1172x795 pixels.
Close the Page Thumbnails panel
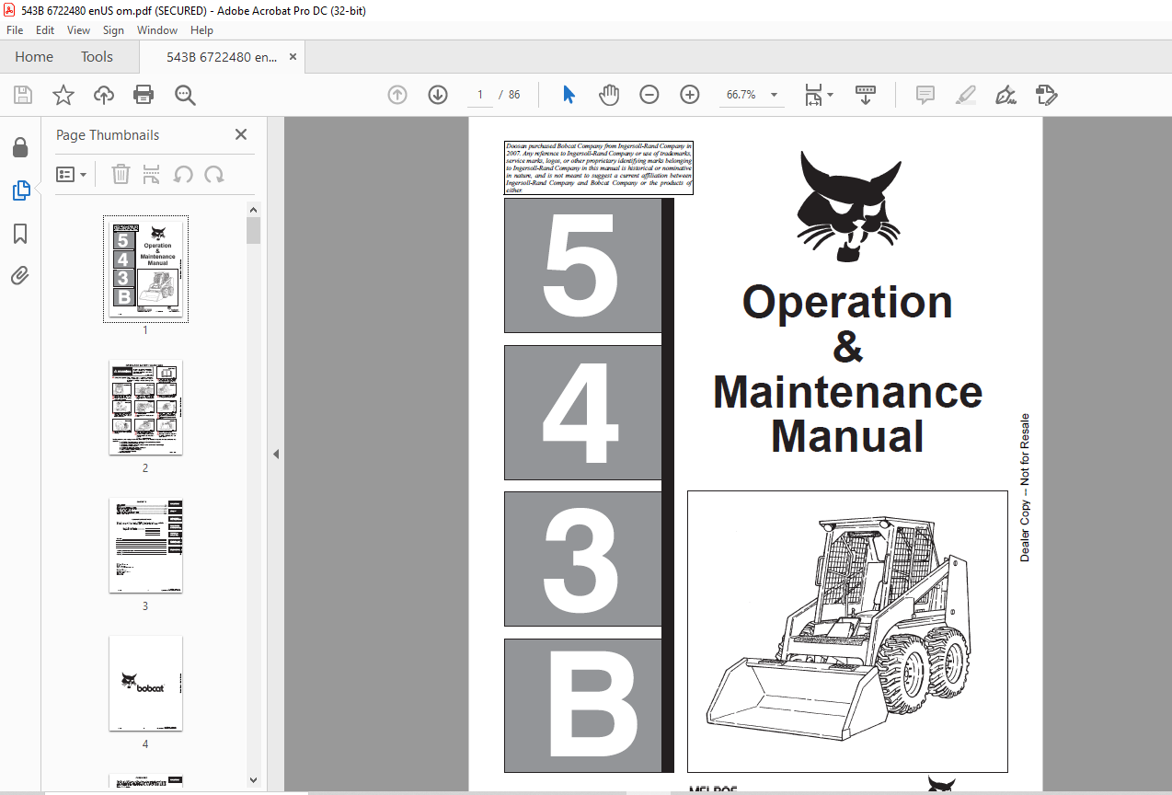241,134
